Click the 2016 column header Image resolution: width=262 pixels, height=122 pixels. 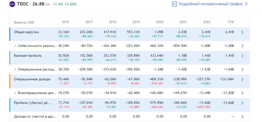click(65, 22)
